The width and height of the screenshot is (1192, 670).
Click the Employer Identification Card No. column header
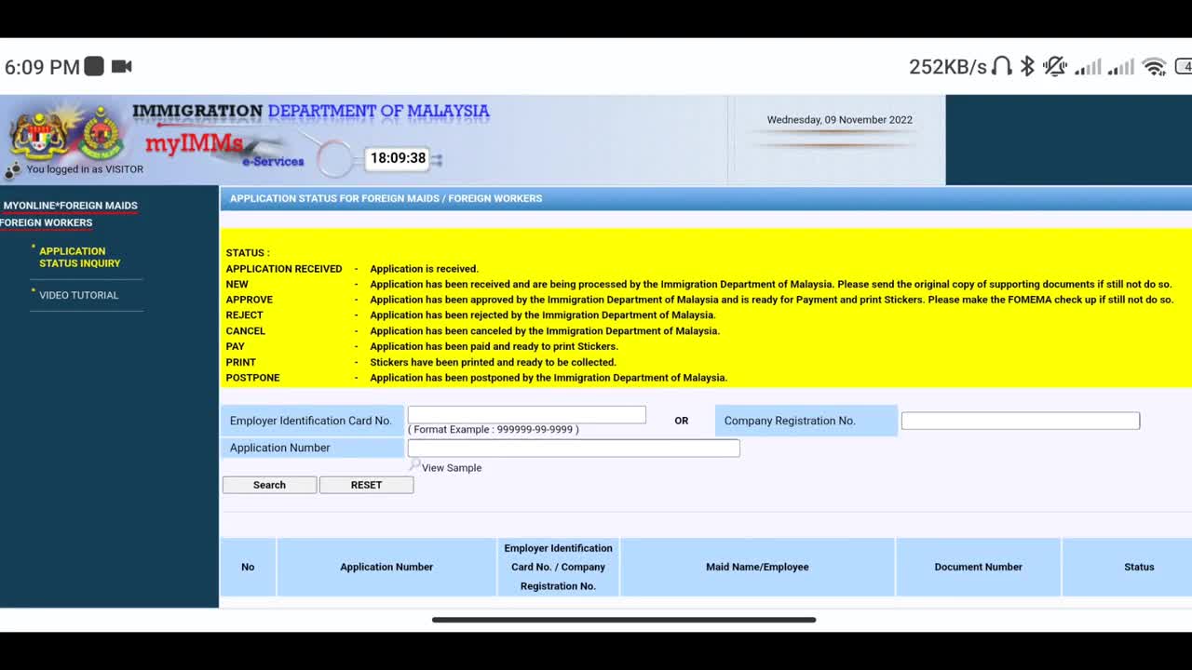click(558, 567)
